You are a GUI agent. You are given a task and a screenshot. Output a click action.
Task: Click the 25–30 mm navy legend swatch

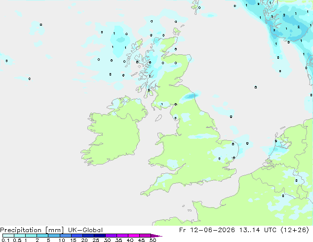click(100, 236)
